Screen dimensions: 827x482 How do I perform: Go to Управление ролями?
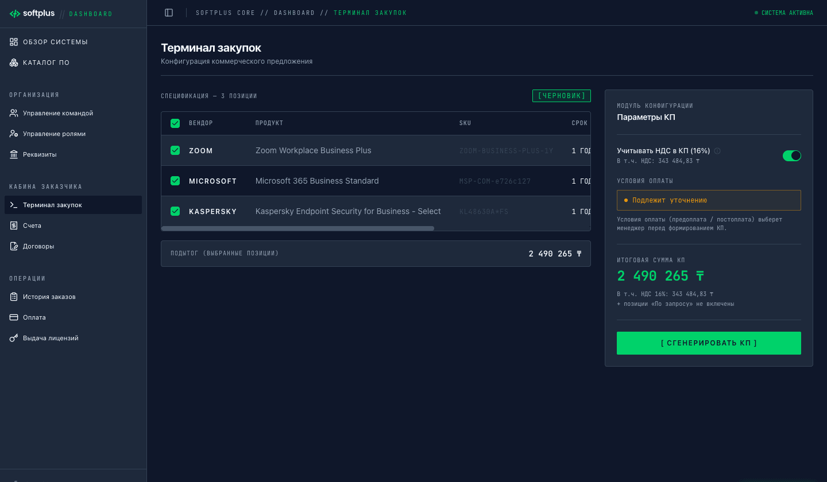point(74,134)
